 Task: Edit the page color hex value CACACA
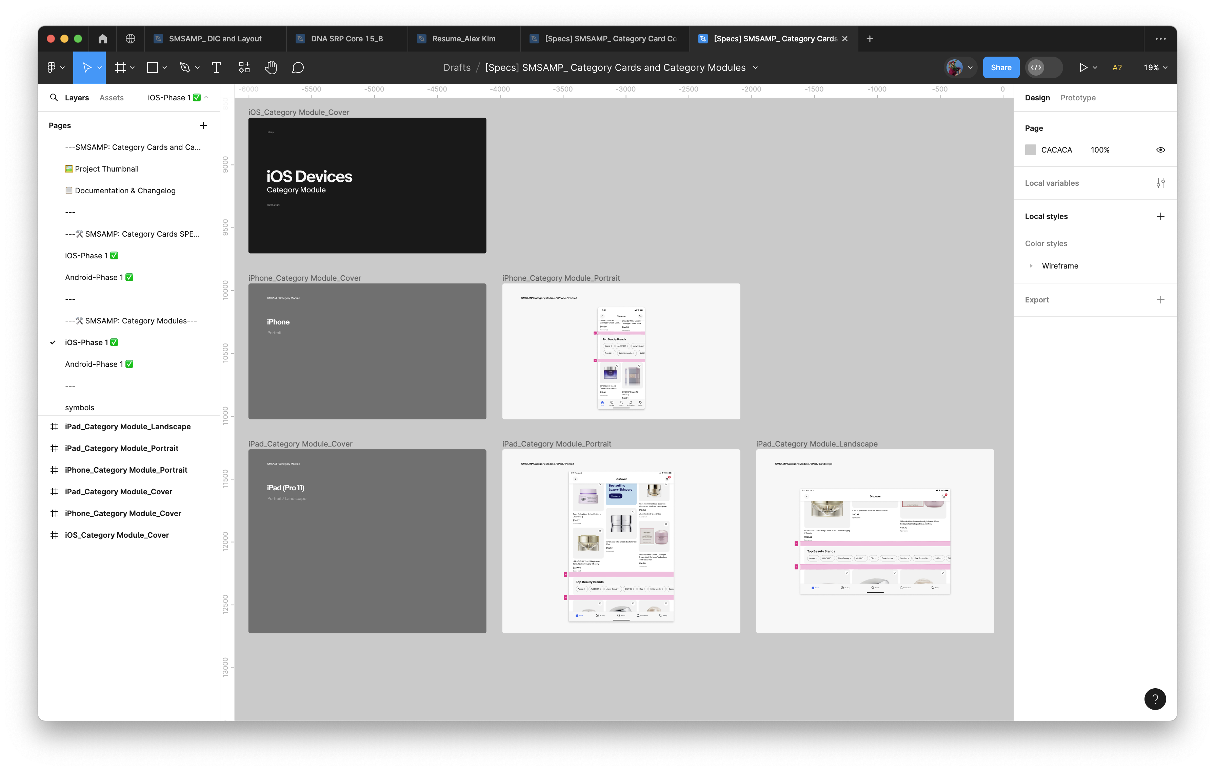[1056, 150]
